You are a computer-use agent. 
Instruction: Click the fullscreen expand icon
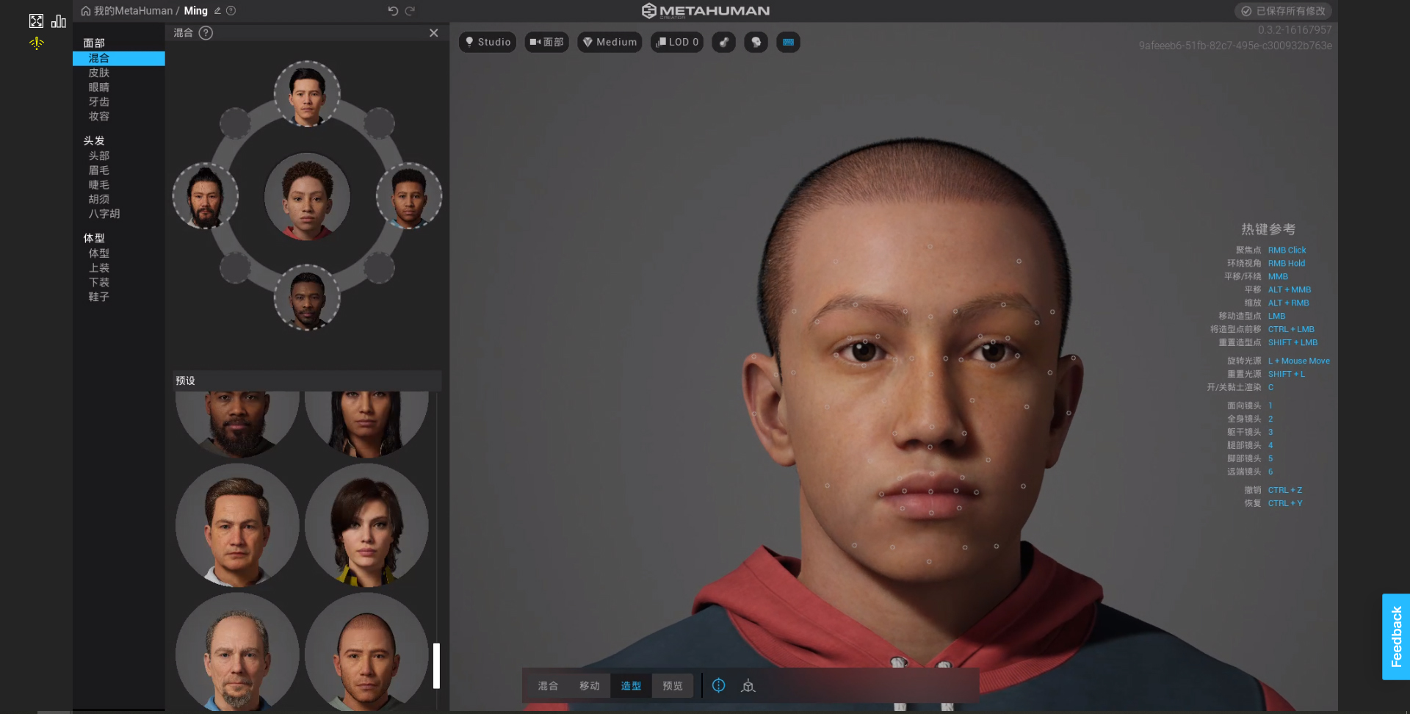[x=36, y=21]
